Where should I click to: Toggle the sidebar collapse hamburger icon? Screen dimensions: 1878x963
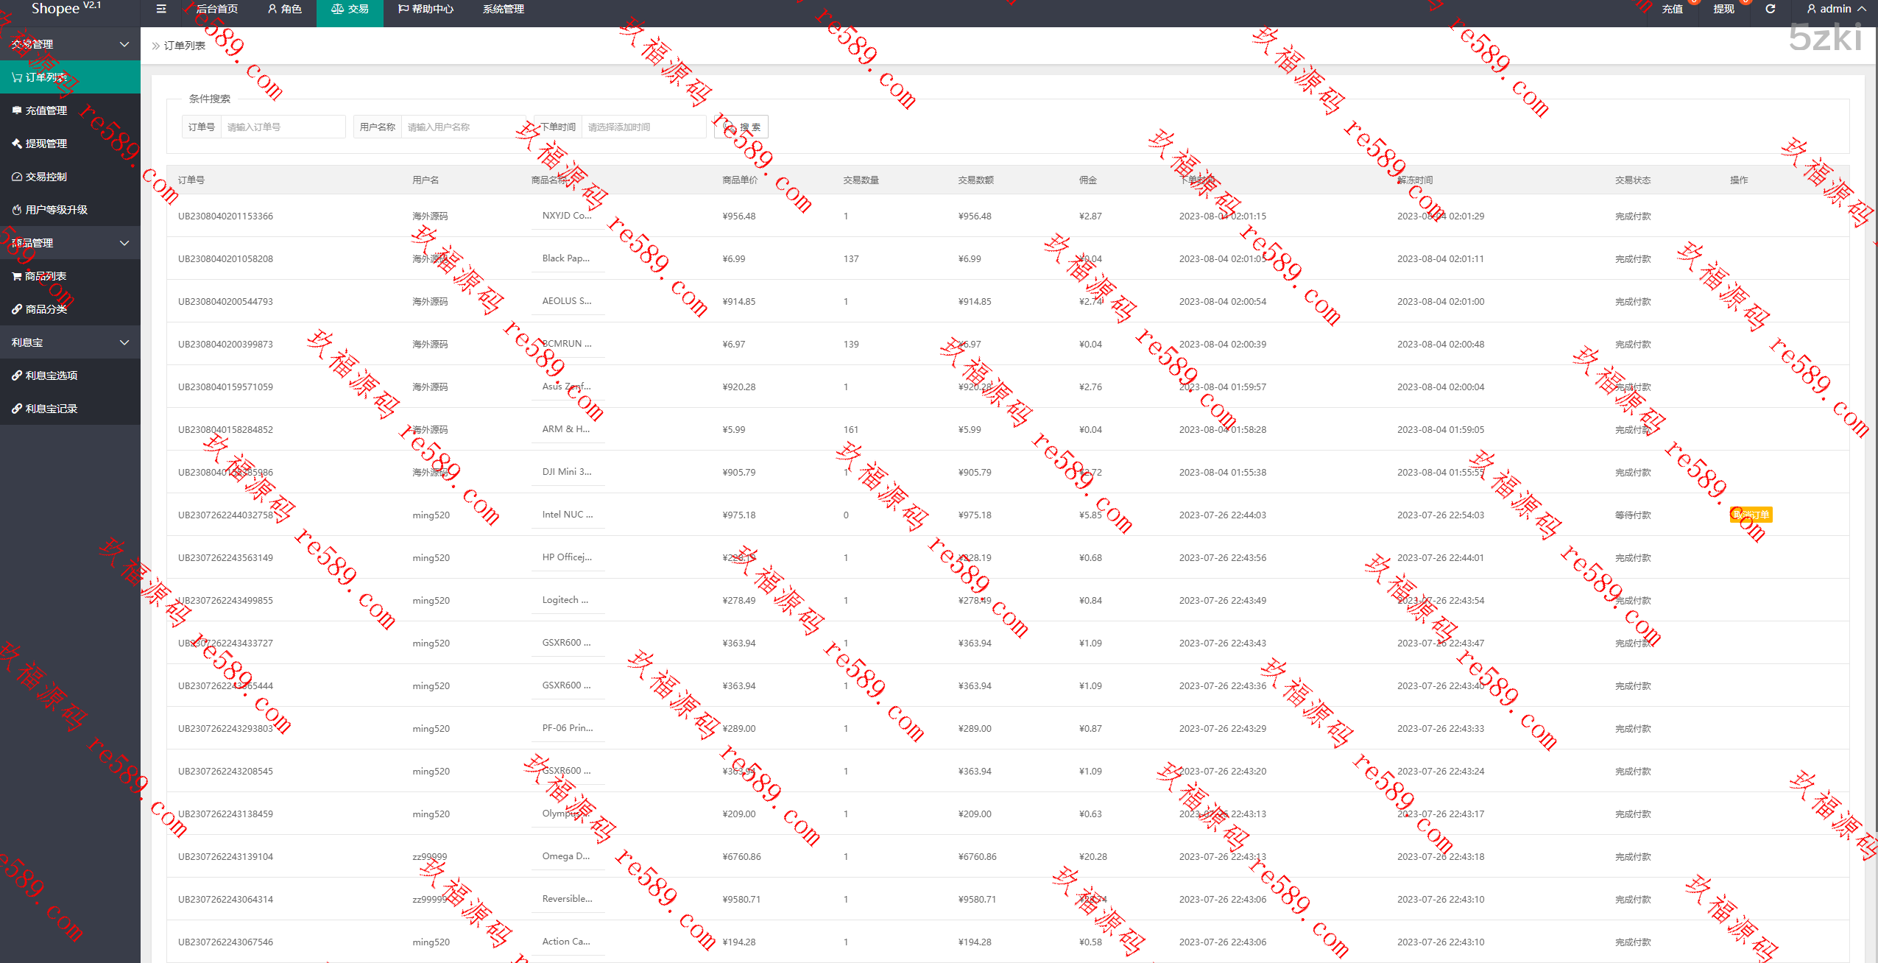point(161,9)
